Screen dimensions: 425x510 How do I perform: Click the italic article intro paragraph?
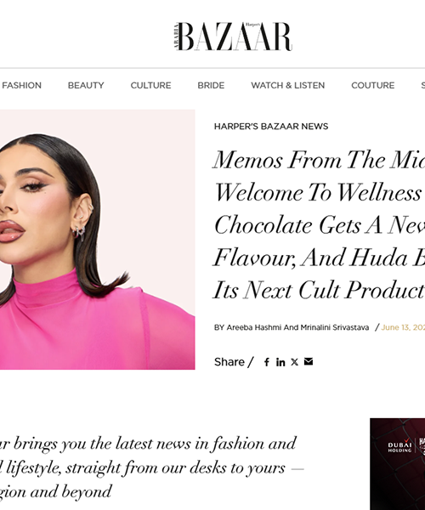148,467
